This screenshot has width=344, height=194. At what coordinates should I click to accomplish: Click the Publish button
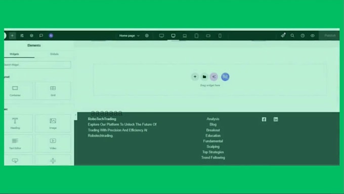[330, 35]
